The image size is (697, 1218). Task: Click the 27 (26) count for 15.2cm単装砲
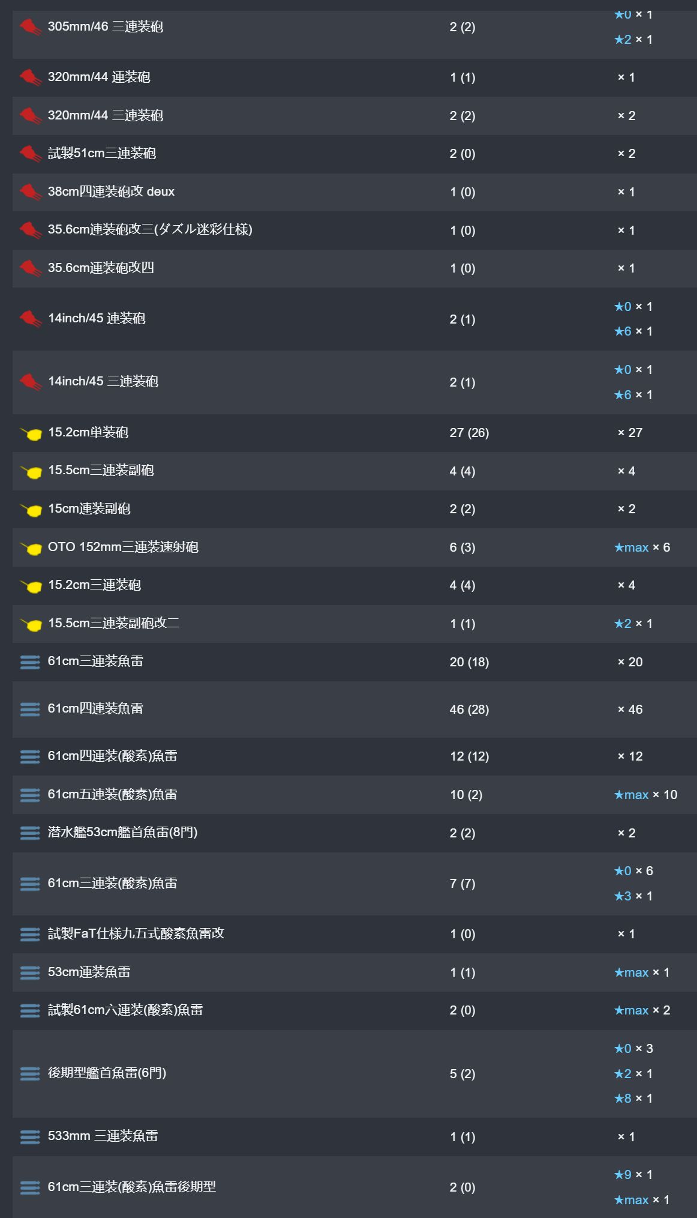[x=469, y=433]
